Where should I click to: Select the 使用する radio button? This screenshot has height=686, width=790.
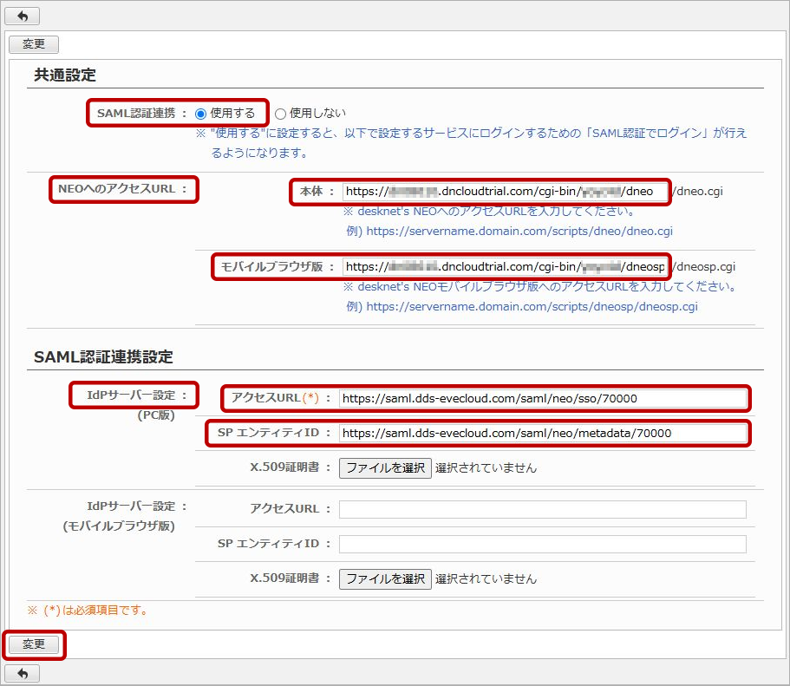tap(201, 114)
